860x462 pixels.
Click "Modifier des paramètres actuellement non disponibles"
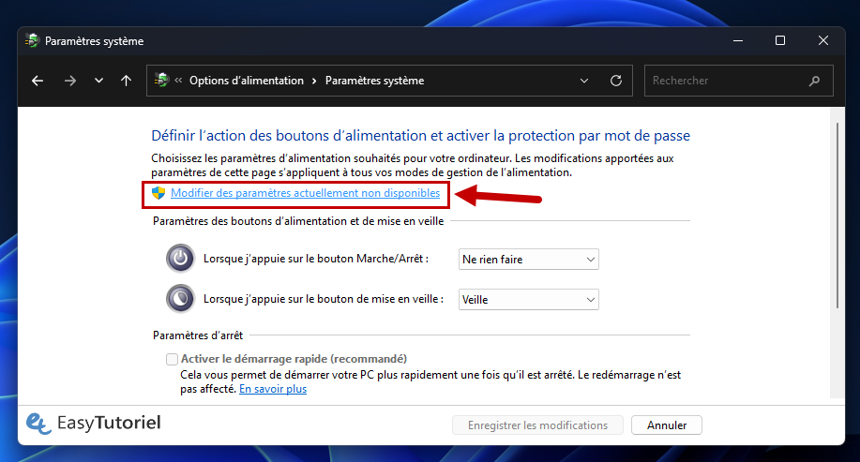[x=306, y=193]
